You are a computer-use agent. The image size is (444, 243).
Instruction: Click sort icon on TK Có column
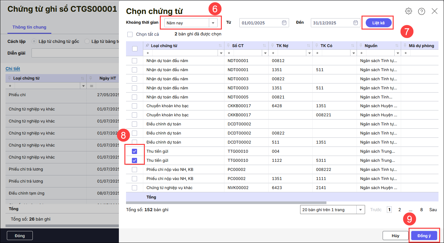353,46
